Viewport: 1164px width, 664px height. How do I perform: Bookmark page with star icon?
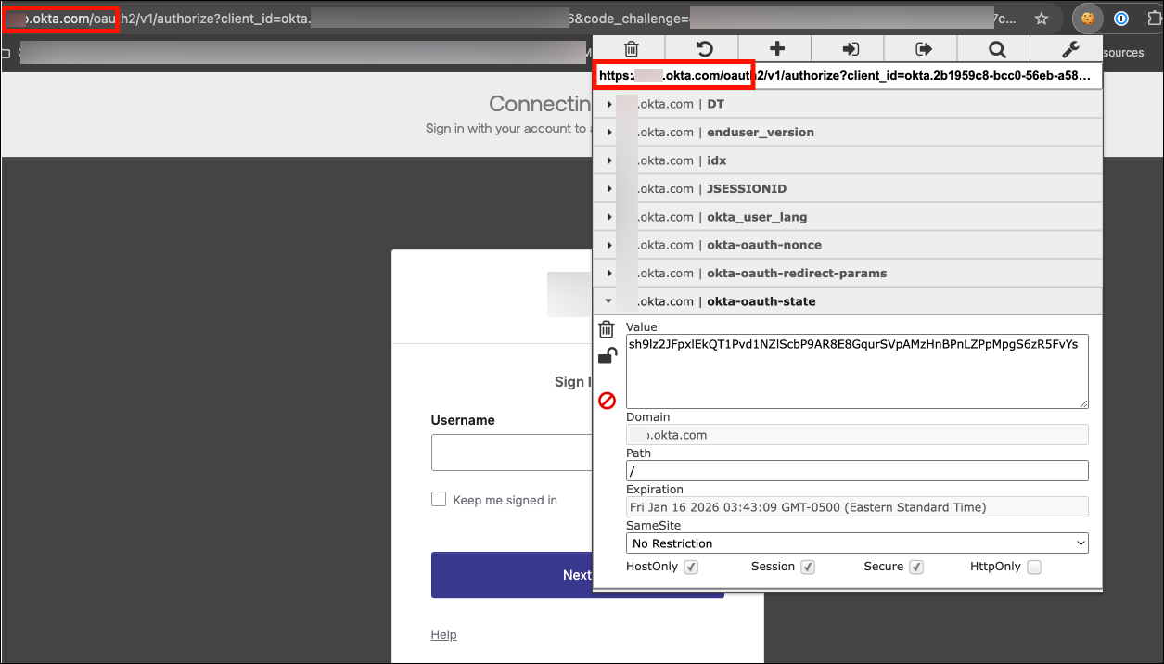coord(1042,19)
